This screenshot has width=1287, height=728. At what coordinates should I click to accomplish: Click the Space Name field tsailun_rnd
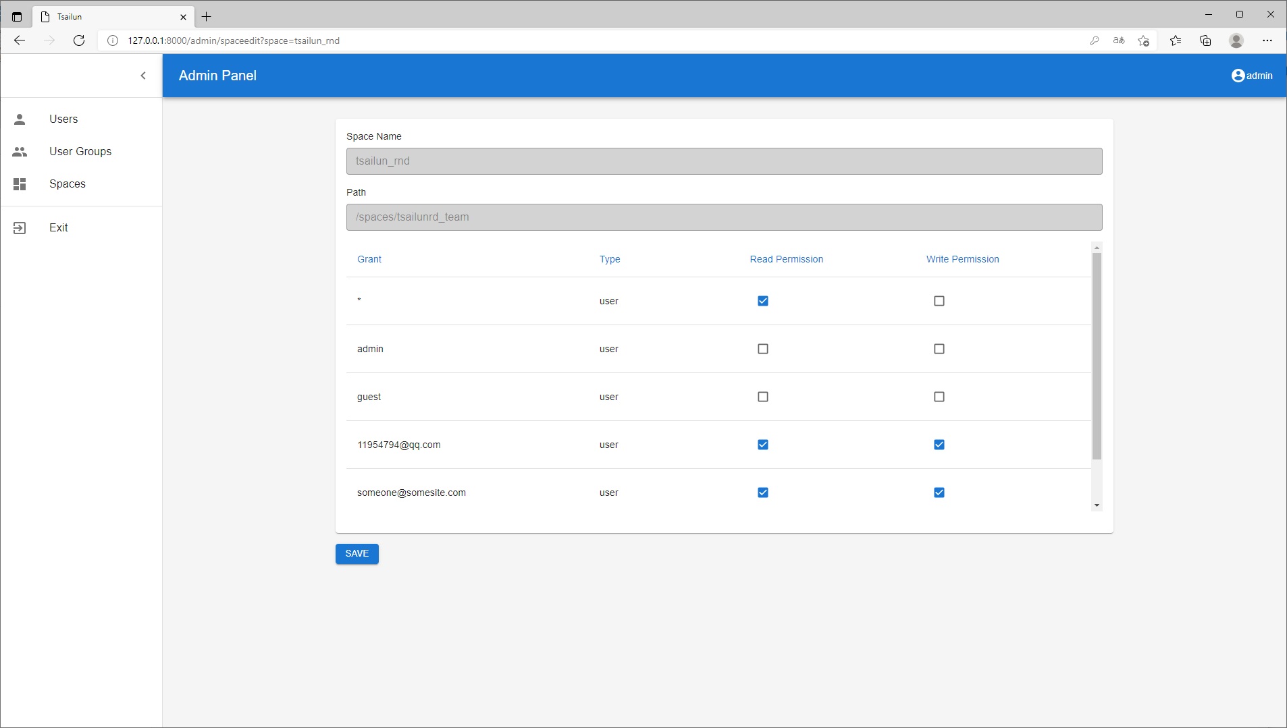[725, 161]
